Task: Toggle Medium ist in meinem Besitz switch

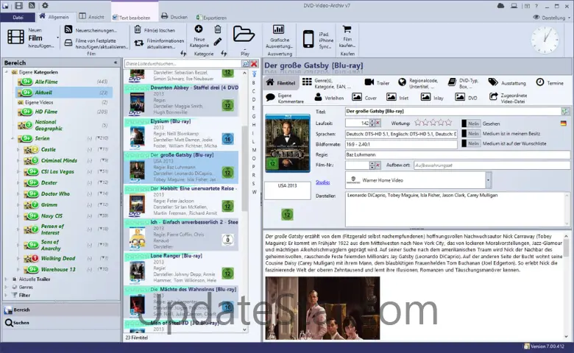Action: (x=471, y=134)
